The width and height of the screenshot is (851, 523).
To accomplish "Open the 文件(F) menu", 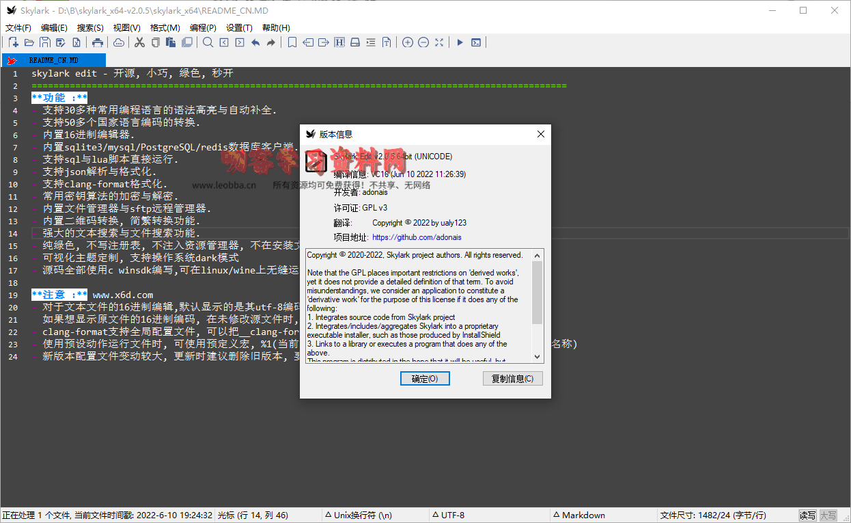I will [x=18, y=28].
